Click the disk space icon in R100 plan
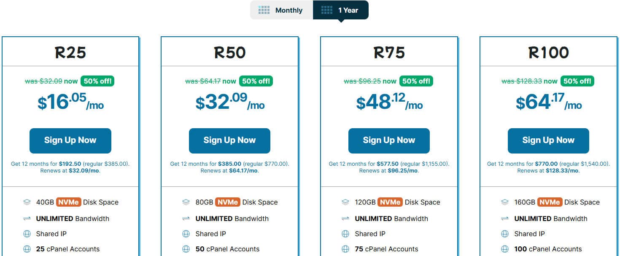This screenshot has width=620, height=256. [505, 202]
